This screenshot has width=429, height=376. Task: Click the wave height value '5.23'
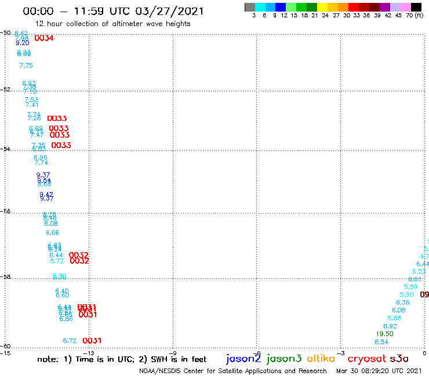[x=419, y=271]
